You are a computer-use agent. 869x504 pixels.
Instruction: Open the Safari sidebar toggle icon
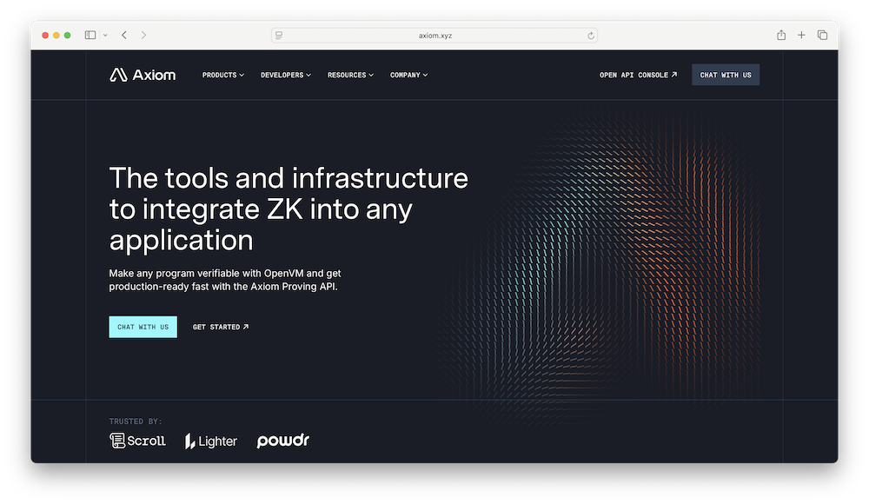[90, 35]
